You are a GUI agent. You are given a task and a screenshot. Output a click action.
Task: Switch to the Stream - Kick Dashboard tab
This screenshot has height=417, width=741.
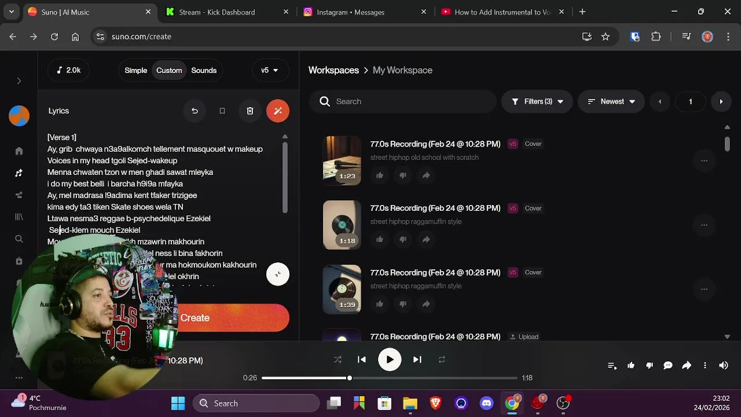[227, 12]
